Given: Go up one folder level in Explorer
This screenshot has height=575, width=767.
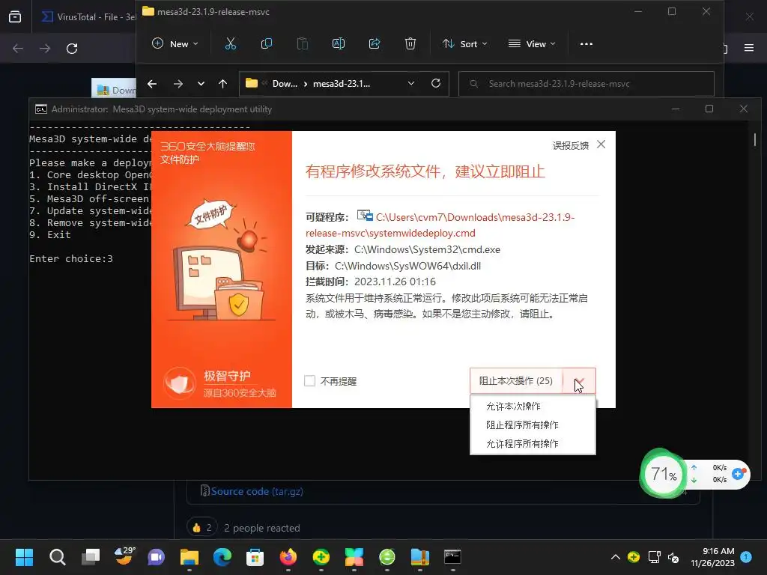Looking at the screenshot, I should click(223, 84).
